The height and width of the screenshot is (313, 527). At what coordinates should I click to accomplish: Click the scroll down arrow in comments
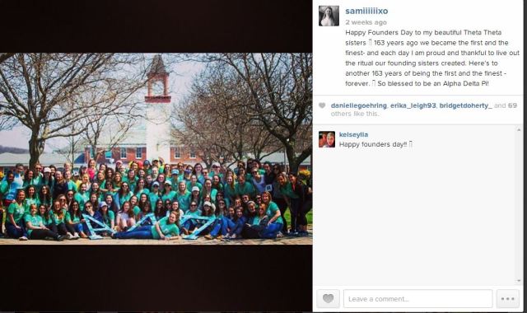(x=519, y=281)
